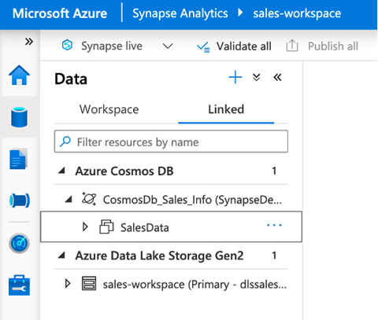Click the SalesData container icon
This screenshot has height=320, width=378.
[106, 226]
